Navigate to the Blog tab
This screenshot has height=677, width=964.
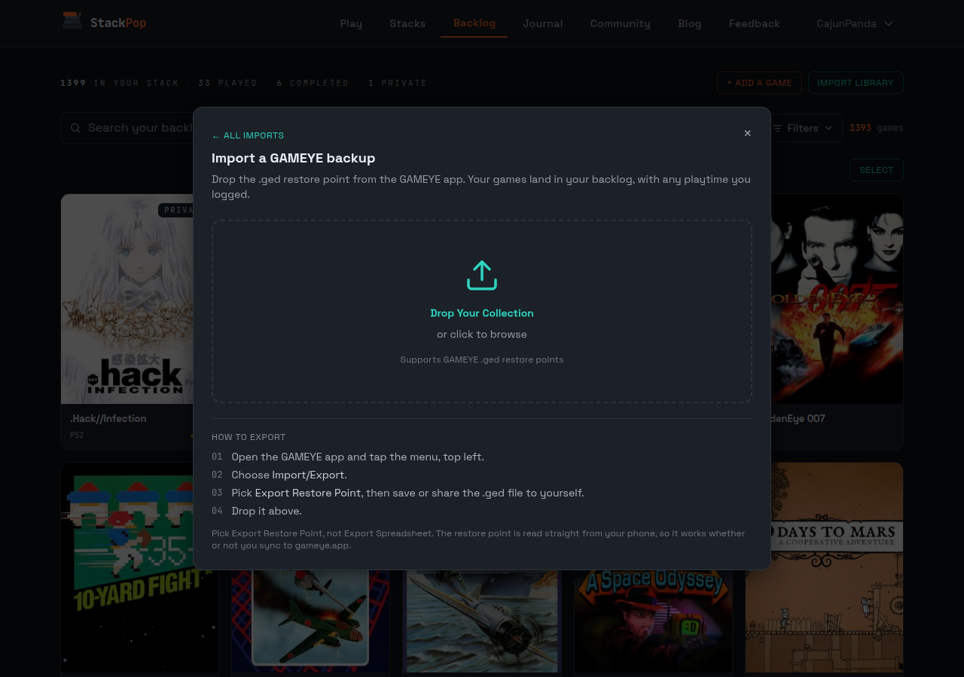[x=690, y=23]
